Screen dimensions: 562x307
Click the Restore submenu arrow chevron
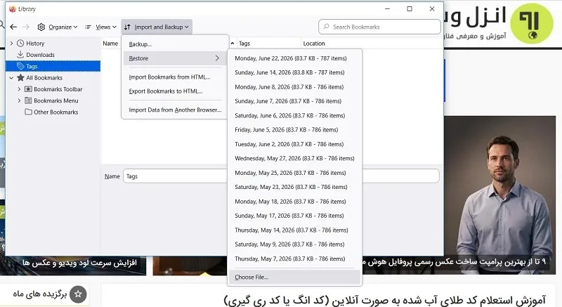click(x=217, y=58)
